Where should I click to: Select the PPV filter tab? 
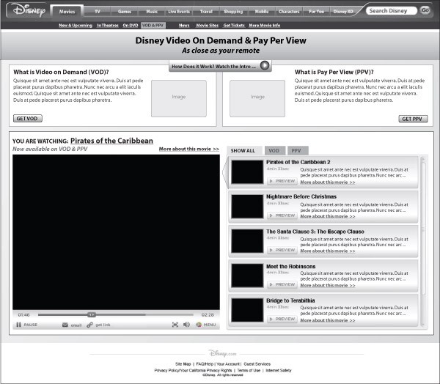point(297,151)
